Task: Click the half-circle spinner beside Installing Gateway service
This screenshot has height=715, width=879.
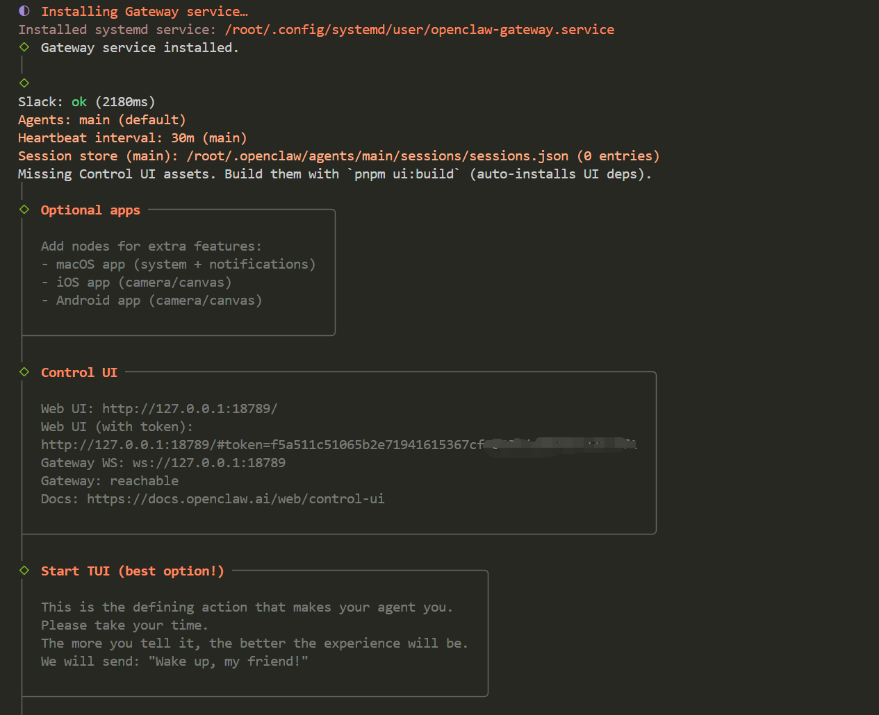Action: pos(24,11)
